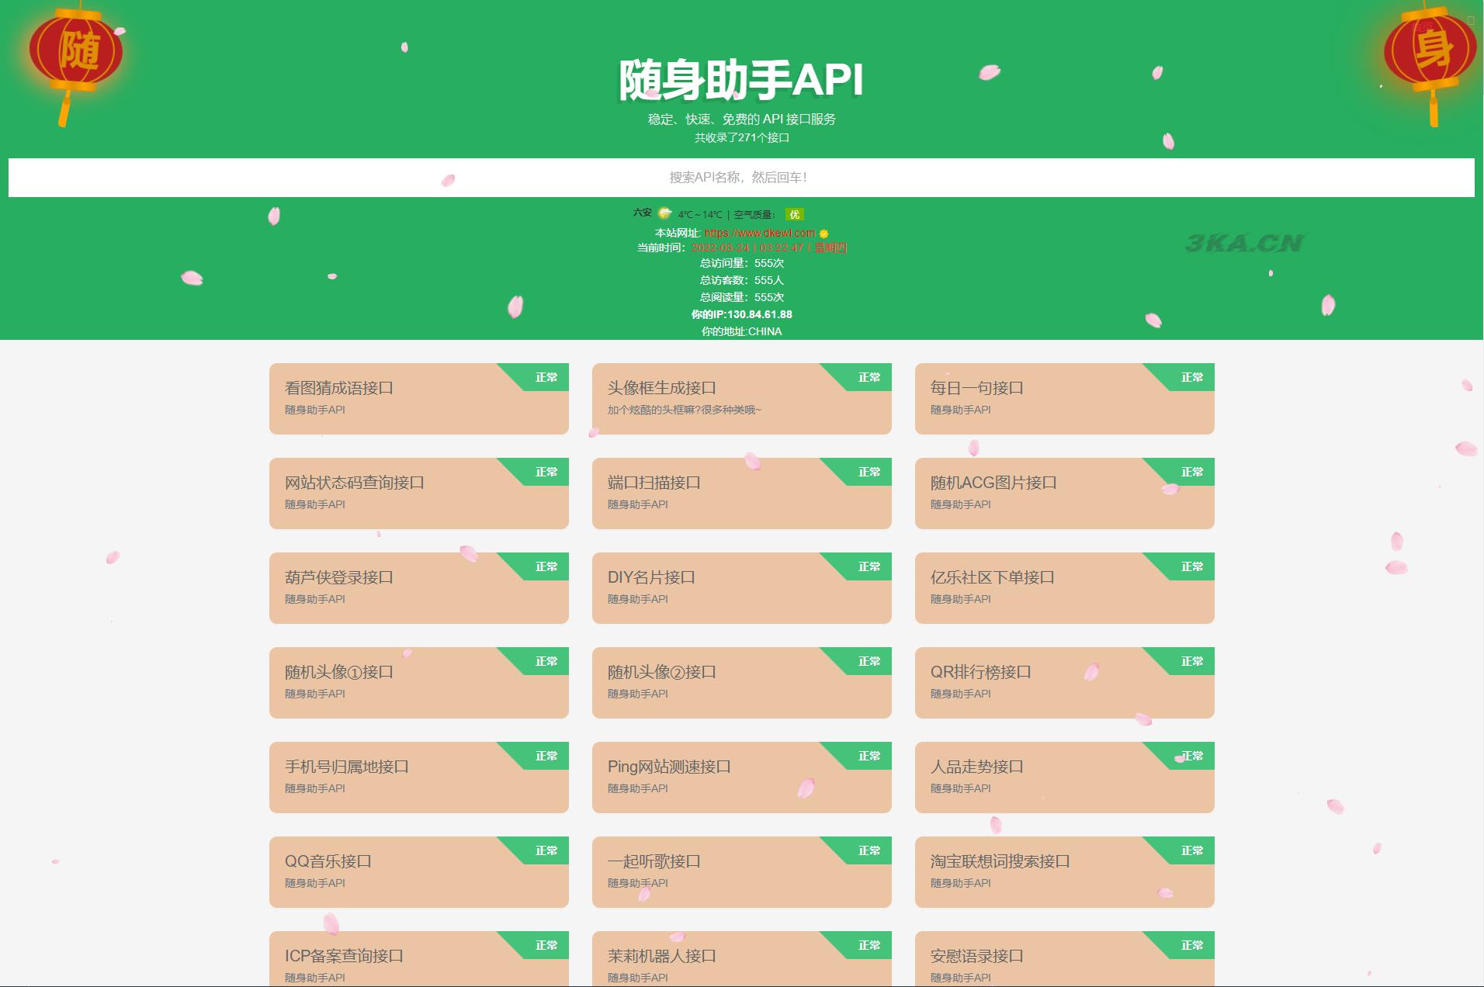1484x987 pixels.
Task: Click the 正常 status ribbon on 每日一句接口
Action: click(x=1191, y=377)
